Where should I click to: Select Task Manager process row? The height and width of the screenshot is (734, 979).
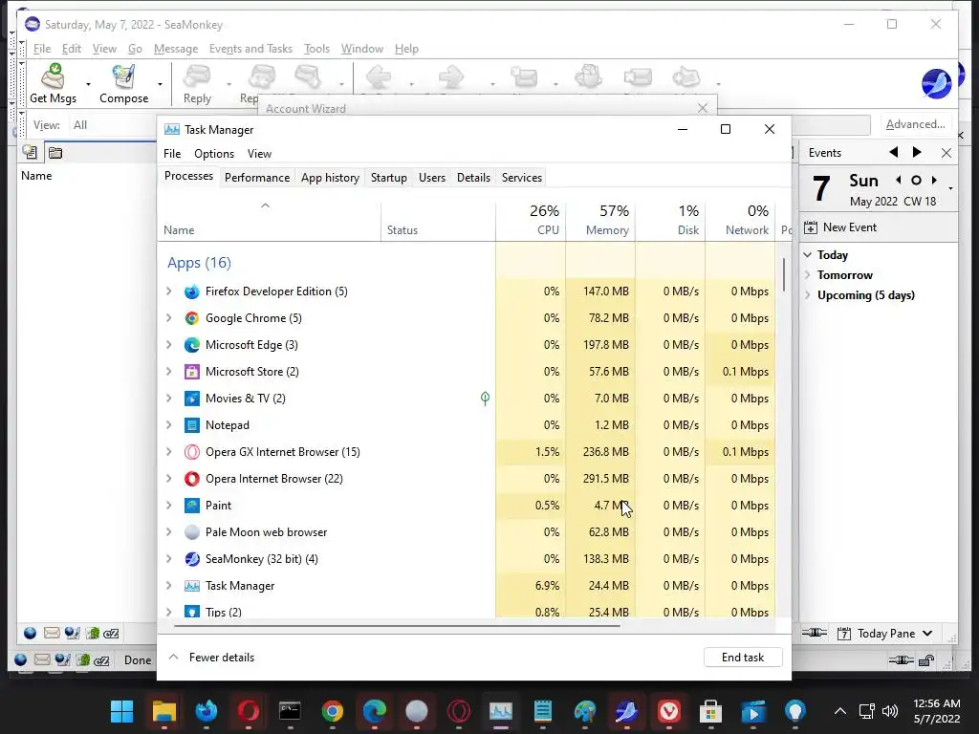coord(467,586)
